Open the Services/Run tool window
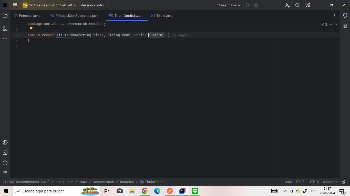Viewport: 350px width, 196px height. 5,142
